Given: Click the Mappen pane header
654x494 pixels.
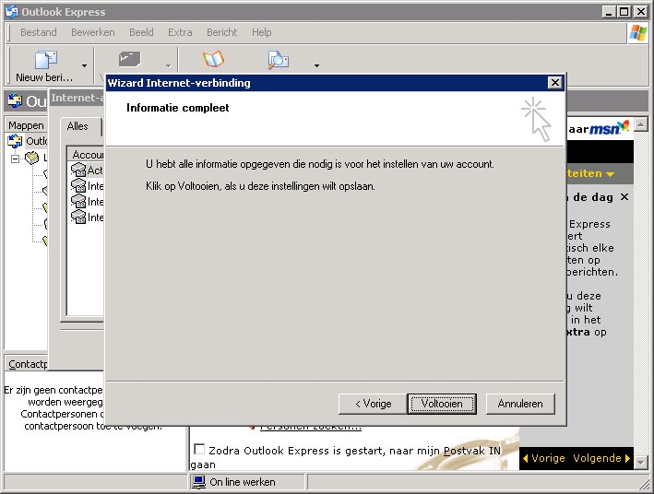Looking at the screenshot, I should tap(26, 125).
